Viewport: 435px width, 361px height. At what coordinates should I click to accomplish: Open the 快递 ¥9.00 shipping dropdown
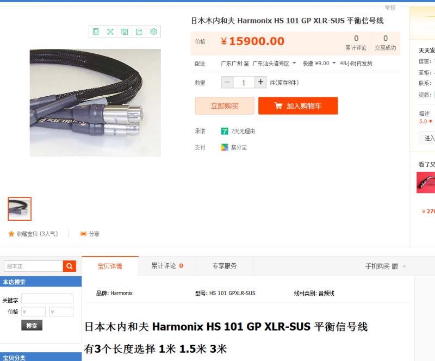click(334, 63)
